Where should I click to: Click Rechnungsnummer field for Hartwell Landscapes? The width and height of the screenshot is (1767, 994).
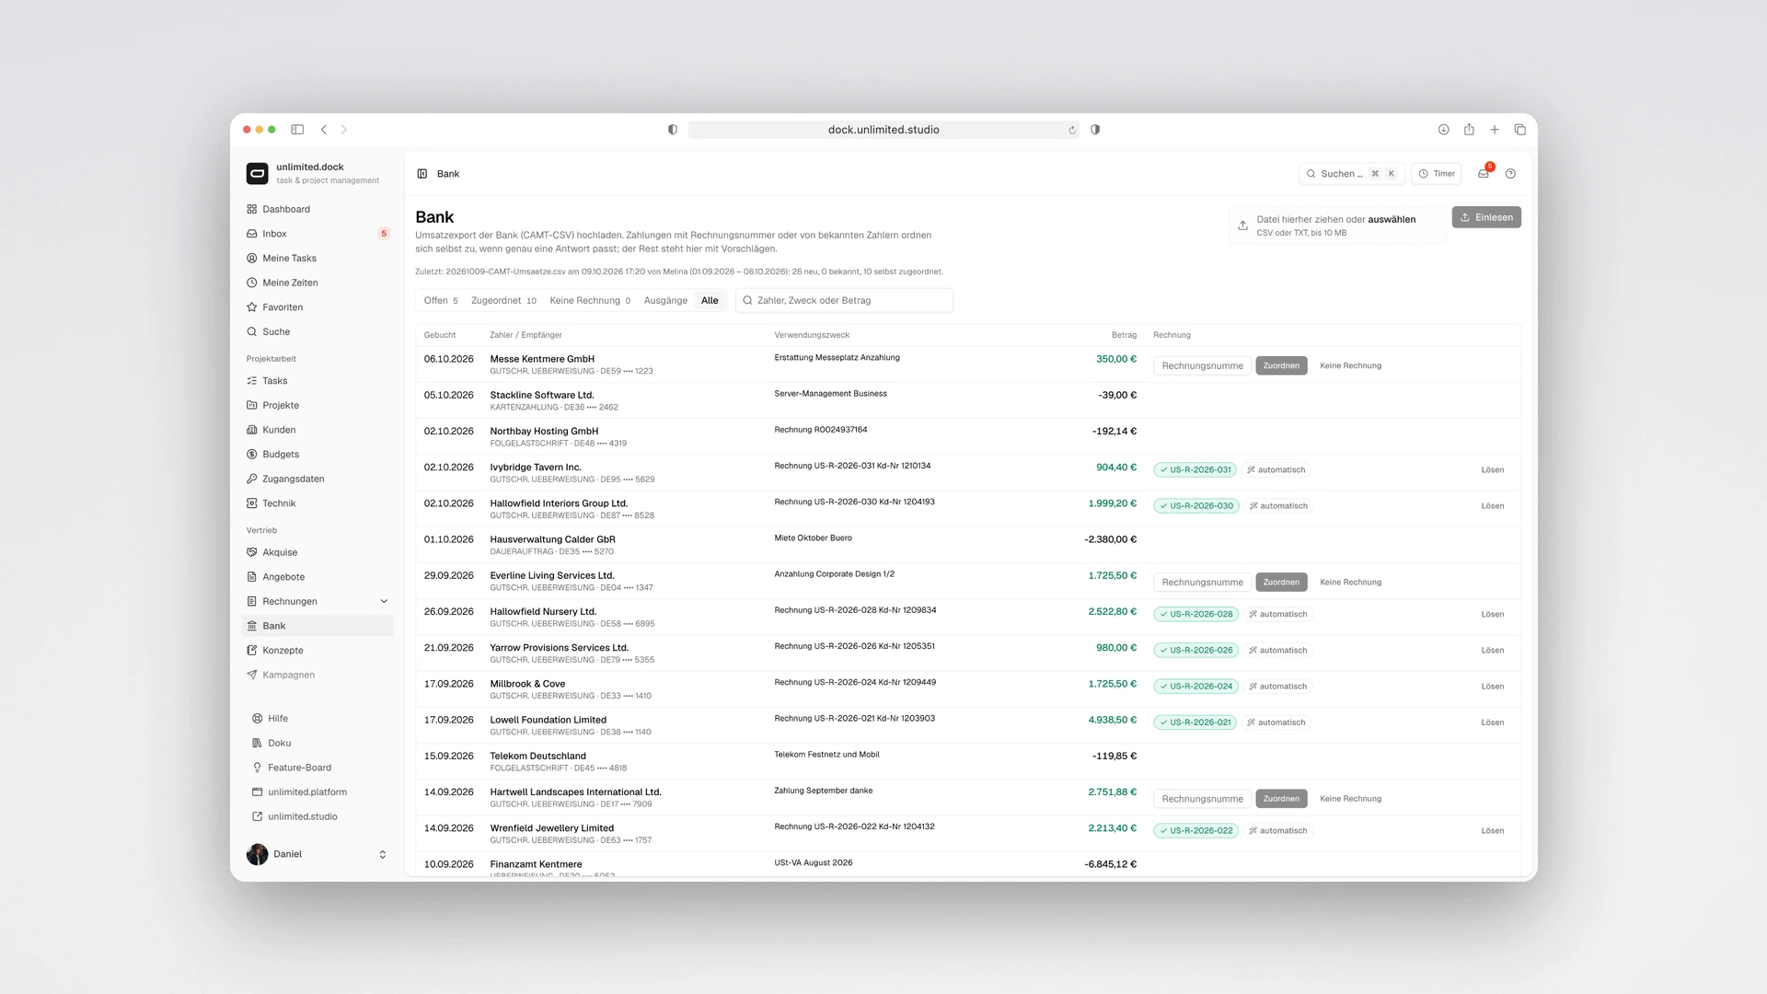pyautogui.click(x=1202, y=799)
